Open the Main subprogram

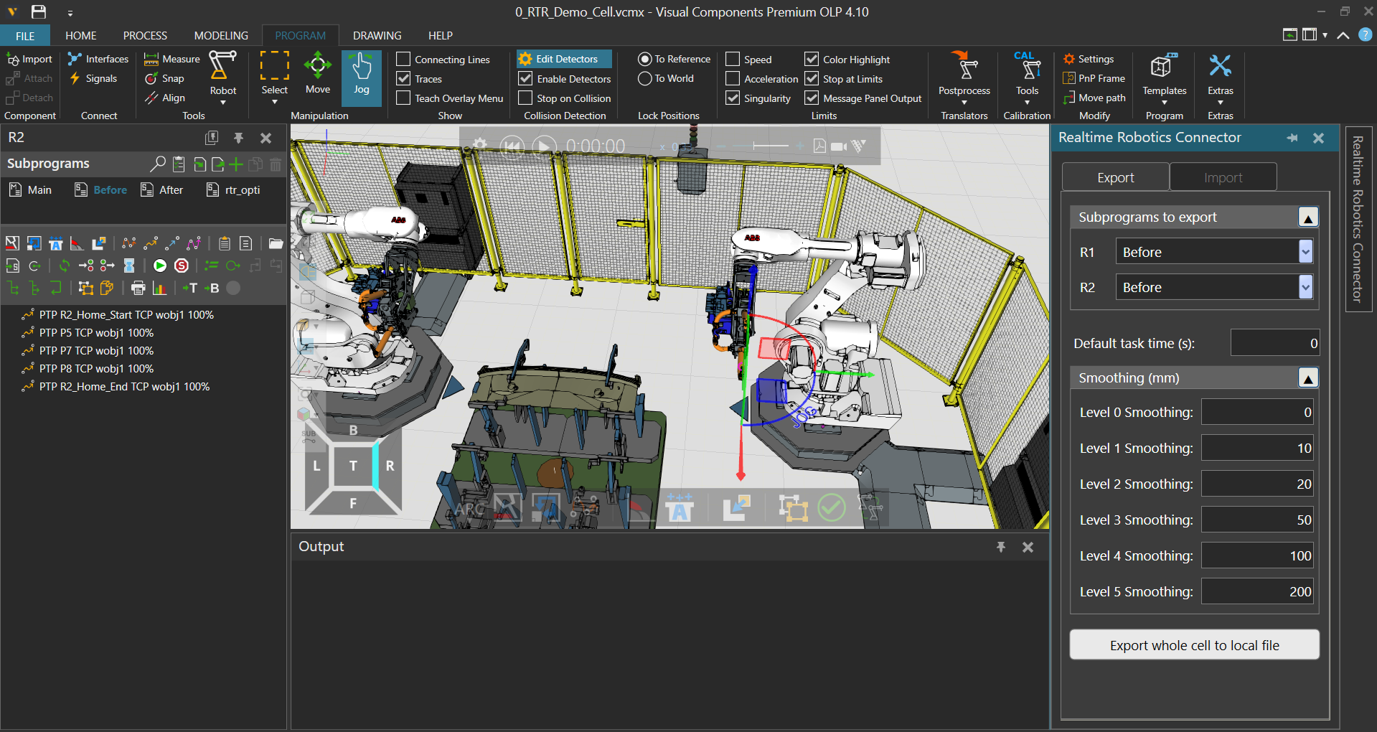click(30, 189)
